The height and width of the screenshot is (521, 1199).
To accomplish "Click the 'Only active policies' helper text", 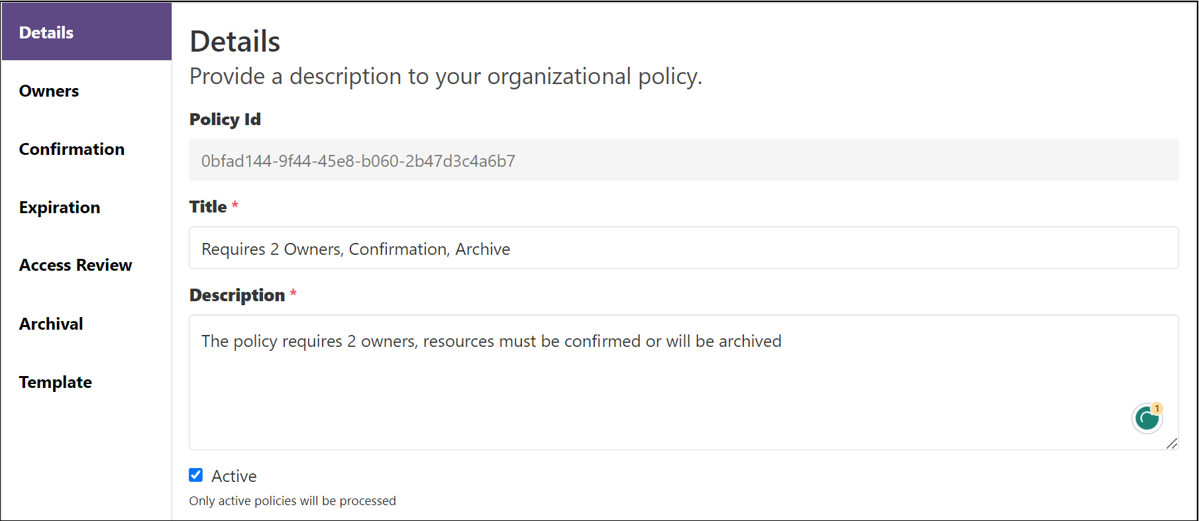I will [292, 501].
